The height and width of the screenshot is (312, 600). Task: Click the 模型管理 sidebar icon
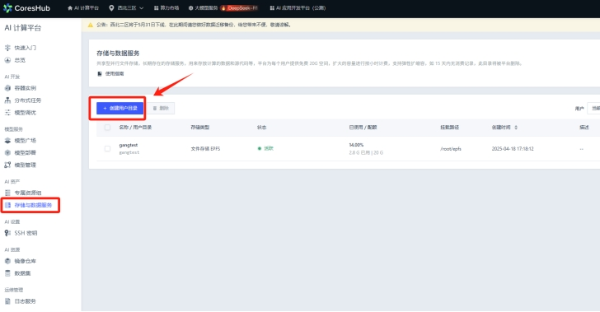pyautogui.click(x=7, y=165)
